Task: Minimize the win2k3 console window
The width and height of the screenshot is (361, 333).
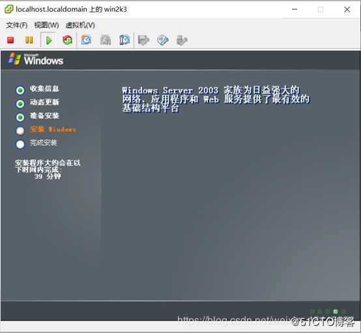Action: click(295, 9)
